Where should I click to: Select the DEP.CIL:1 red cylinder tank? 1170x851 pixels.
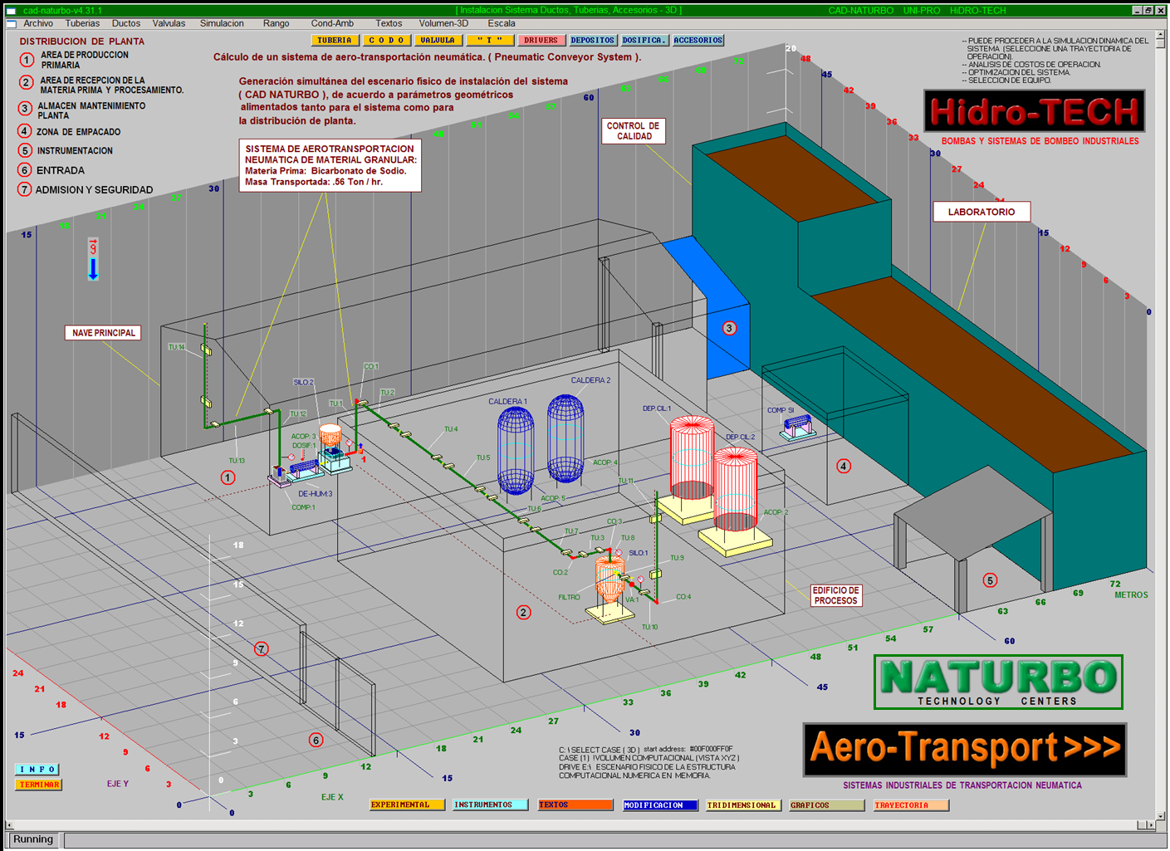point(693,458)
